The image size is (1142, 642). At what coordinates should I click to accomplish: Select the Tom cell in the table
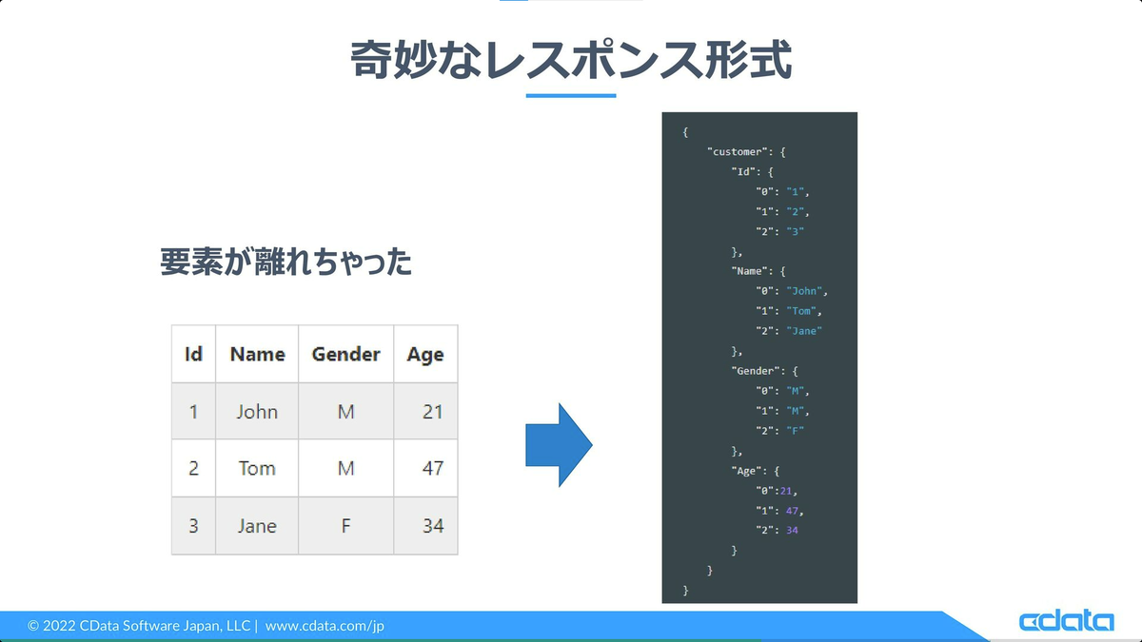coord(257,468)
